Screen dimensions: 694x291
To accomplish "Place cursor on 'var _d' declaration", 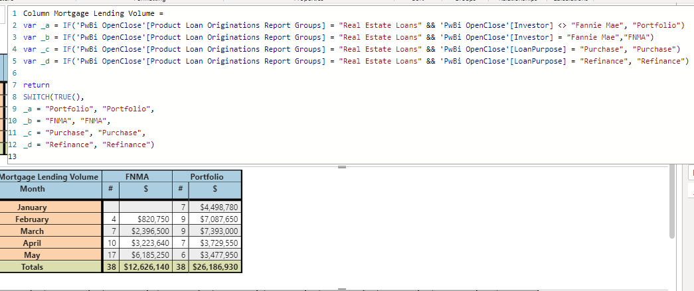I will click(37, 62).
